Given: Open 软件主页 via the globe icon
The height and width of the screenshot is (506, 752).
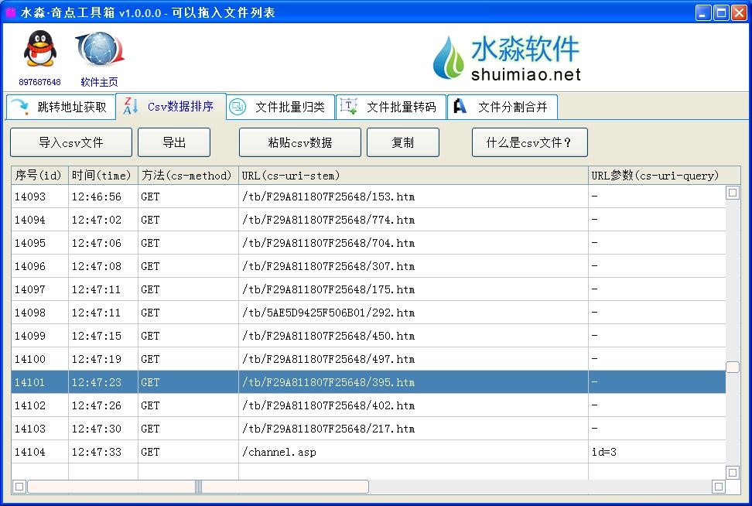Looking at the screenshot, I should click(99, 48).
